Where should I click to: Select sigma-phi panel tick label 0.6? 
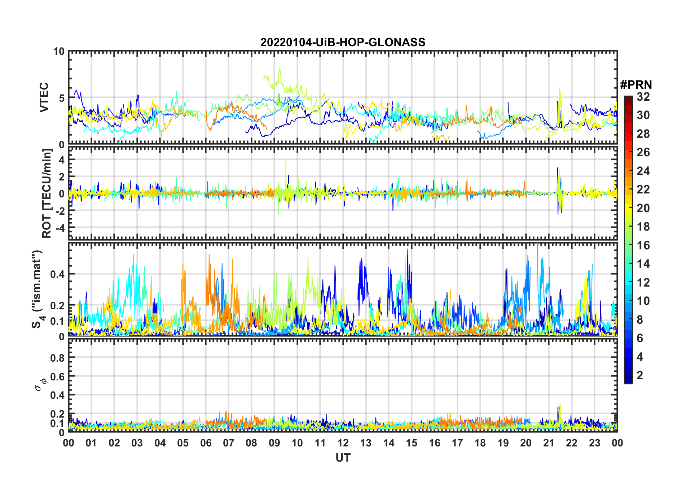click(58, 376)
